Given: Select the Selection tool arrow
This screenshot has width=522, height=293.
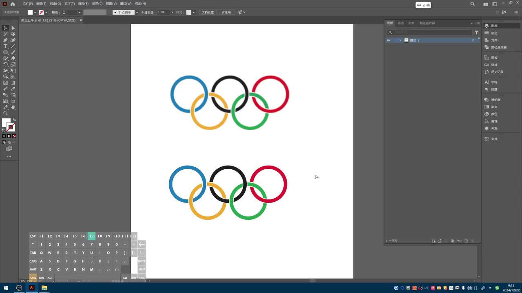Looking at the screenshot, I should click(5, 28).
